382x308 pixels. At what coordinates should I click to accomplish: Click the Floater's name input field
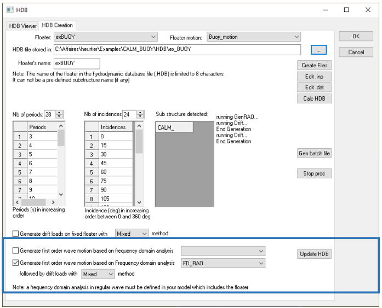(x=76, y=63)
